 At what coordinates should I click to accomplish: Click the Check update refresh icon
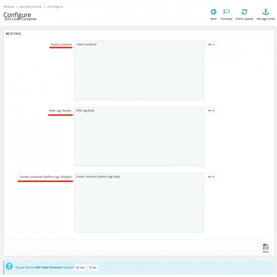pos(244,12)
